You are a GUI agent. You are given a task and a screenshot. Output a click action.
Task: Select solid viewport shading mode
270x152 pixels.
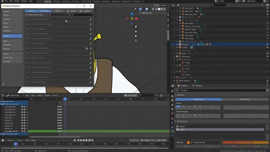pos(159,9)
